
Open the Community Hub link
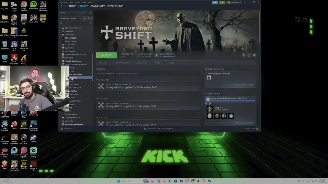click(x=122, y=63)
